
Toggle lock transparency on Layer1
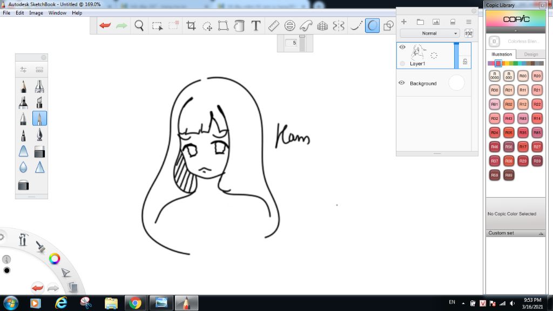[x=465, y=62]
